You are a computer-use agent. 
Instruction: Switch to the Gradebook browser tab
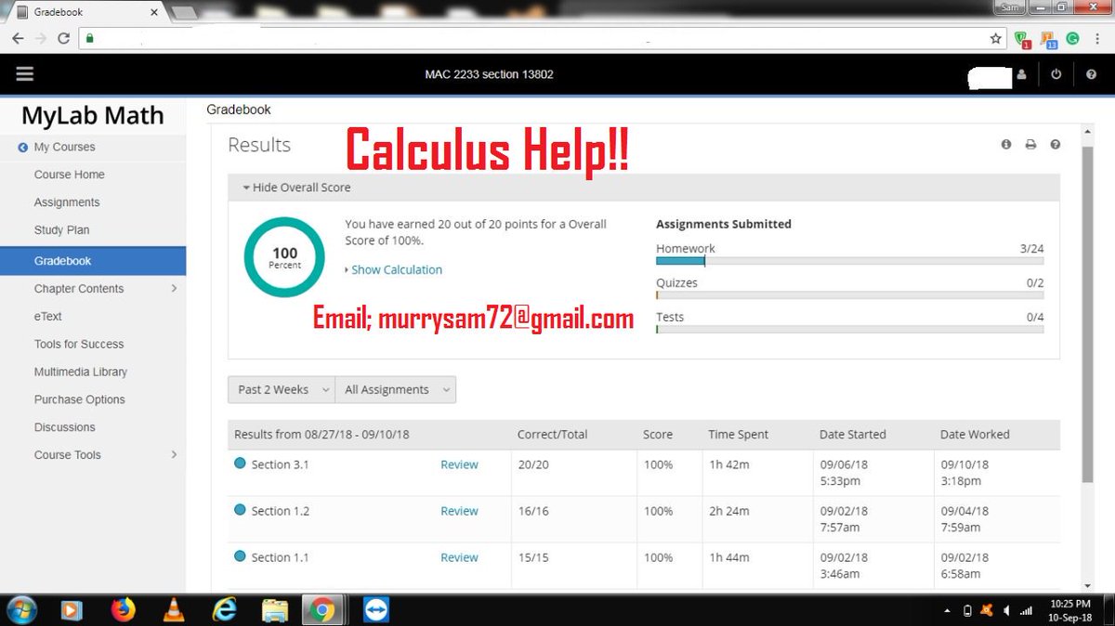[x=85, y=12]
